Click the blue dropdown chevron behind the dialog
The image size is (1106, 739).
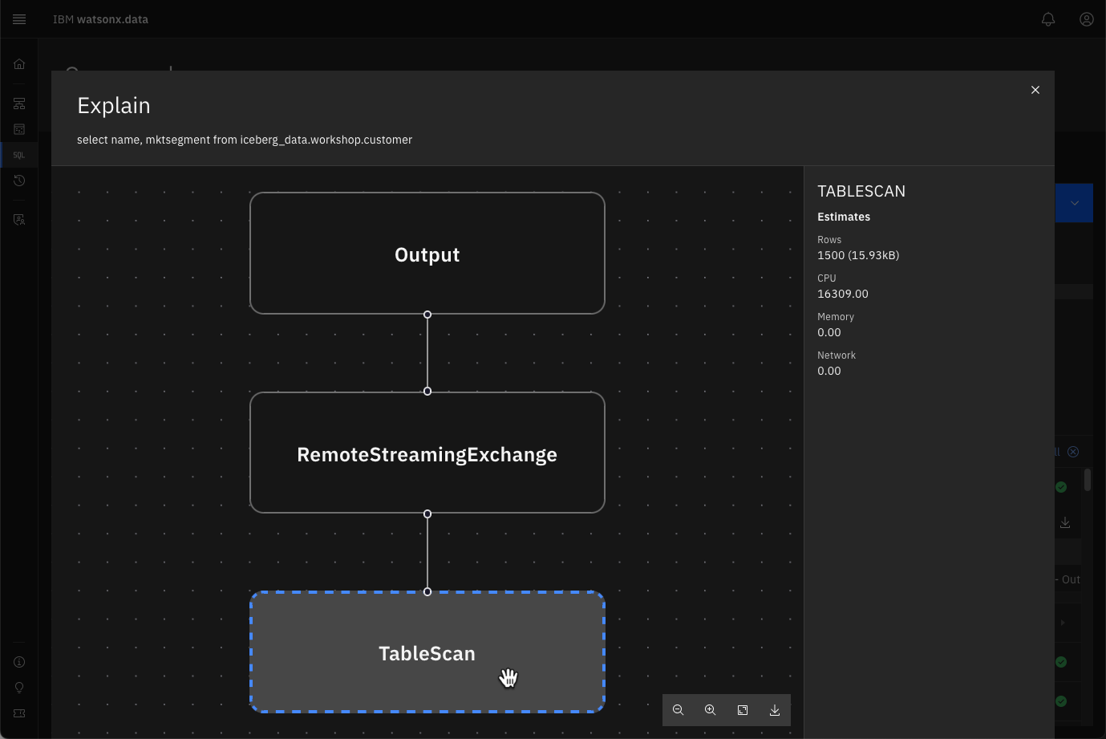[1075, 203]
